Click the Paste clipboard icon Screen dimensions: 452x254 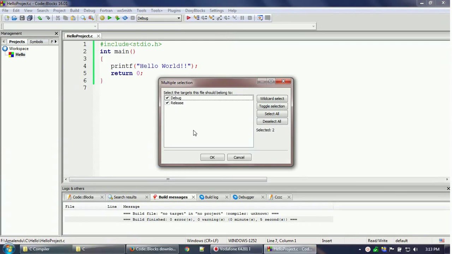73,18
